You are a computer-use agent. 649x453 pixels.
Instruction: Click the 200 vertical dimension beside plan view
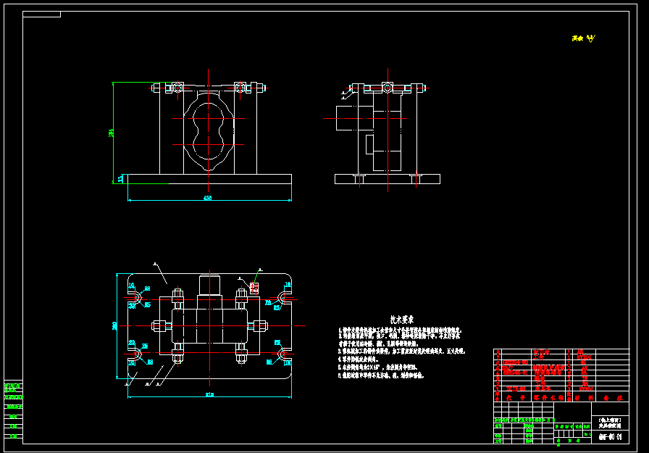point(114,326)
